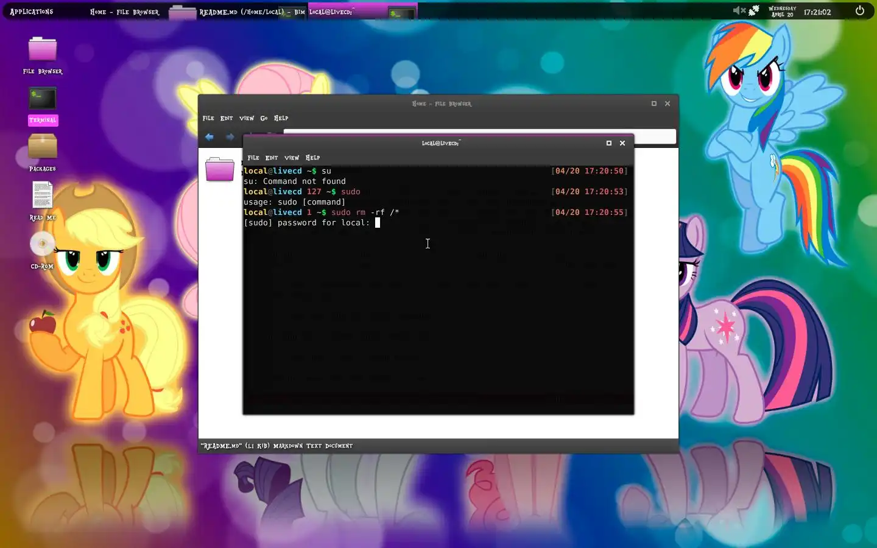Switch to Local@Livecd terminal taskbar entry
The width and height of the screenshot is (877, 548).
pyautogui.click(x=362, y=12)
